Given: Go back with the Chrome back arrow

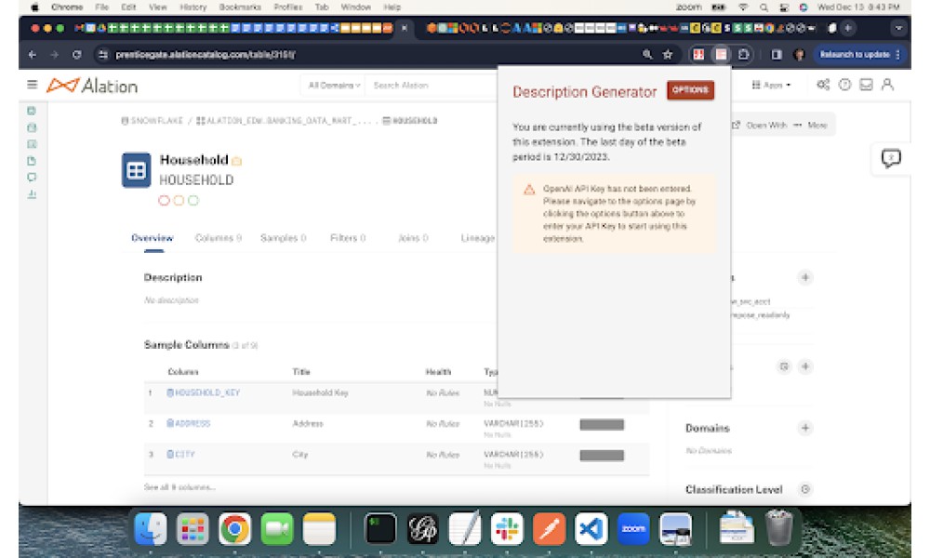Looking at the screenshot, I should [32, 55].
